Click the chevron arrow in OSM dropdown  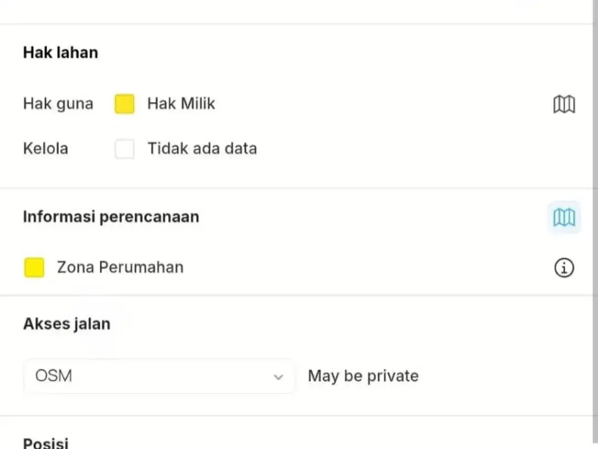(x=279, y=377)
